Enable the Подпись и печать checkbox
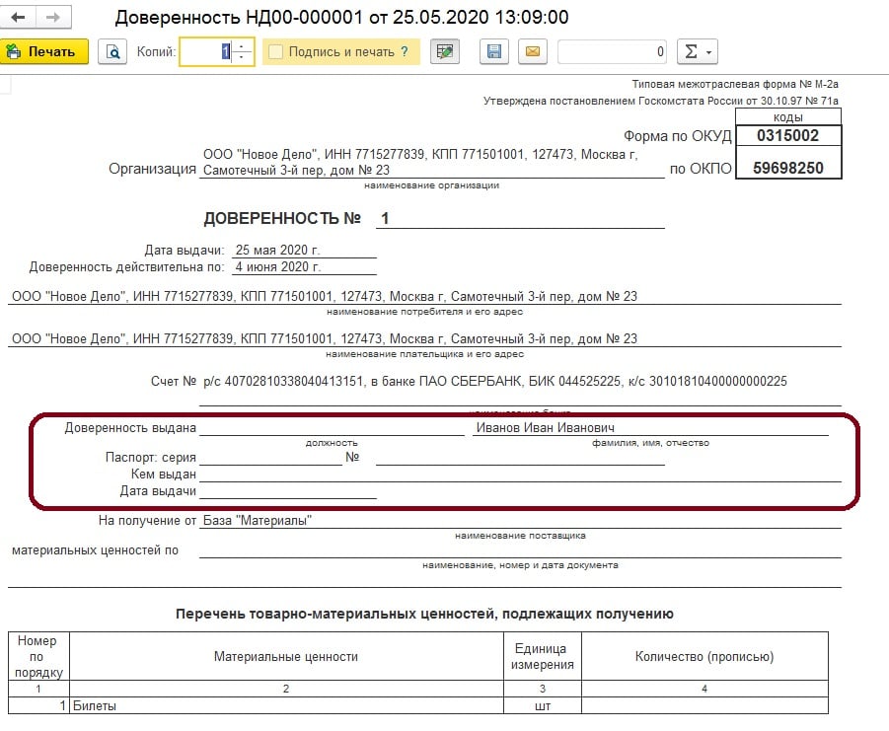The width and height of the screenshot is (889, 731). (275, 51)
